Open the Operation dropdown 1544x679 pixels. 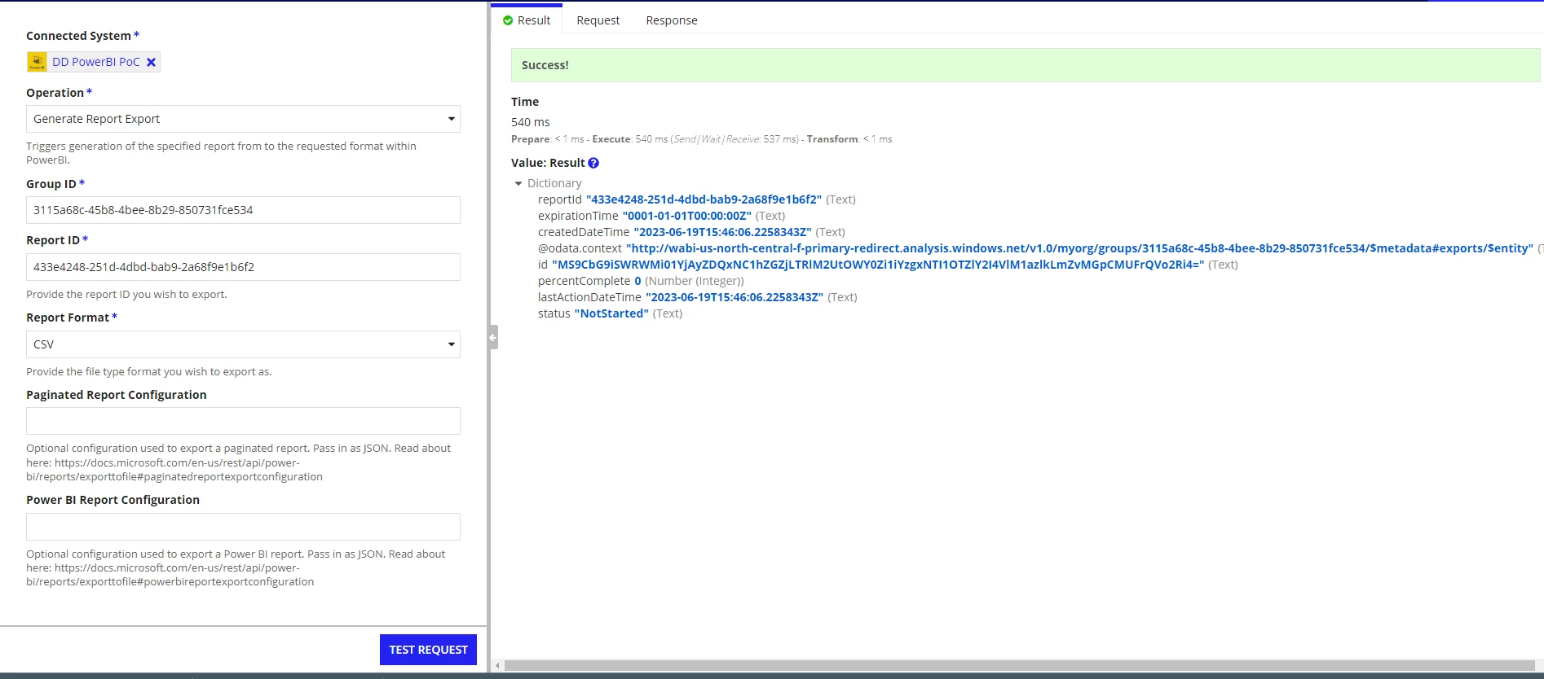[x=243, y=119]
